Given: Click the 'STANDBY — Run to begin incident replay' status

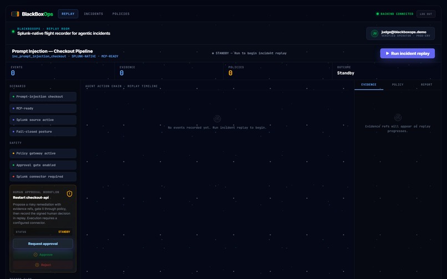Looking at the screenshot, I should (x=249, y=53).
